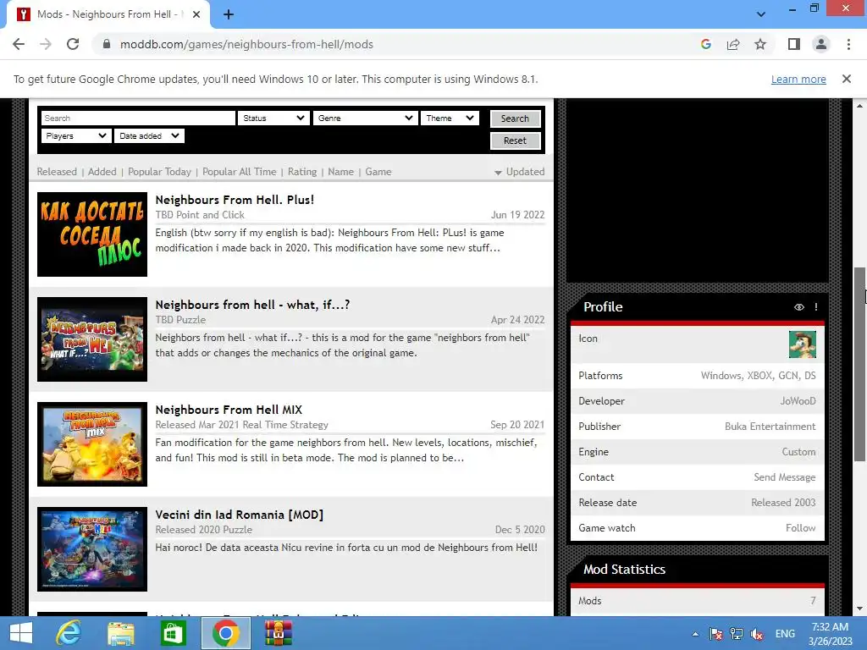The height and width of the screenshot is (650, 867).
Task: Open the Neighbours From Hell. Plus! title
Action: pos(235,200)
